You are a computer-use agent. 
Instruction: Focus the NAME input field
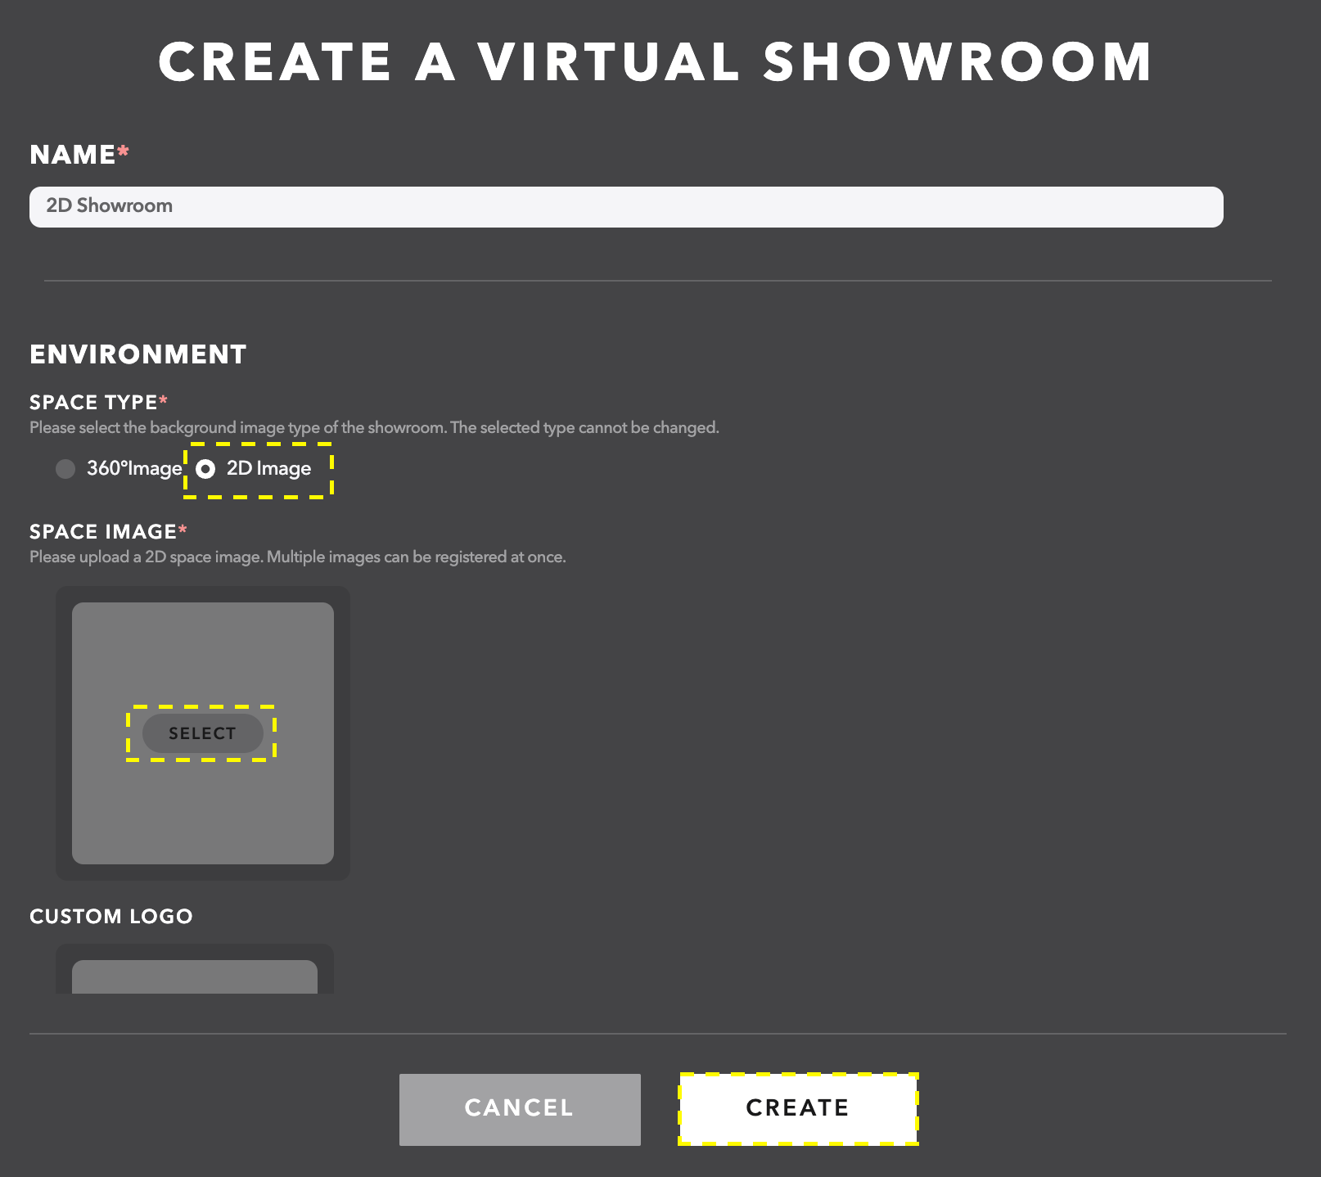tap(626, 206)
